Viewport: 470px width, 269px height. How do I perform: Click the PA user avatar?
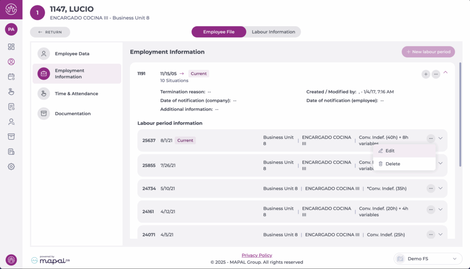coord(11,29)
